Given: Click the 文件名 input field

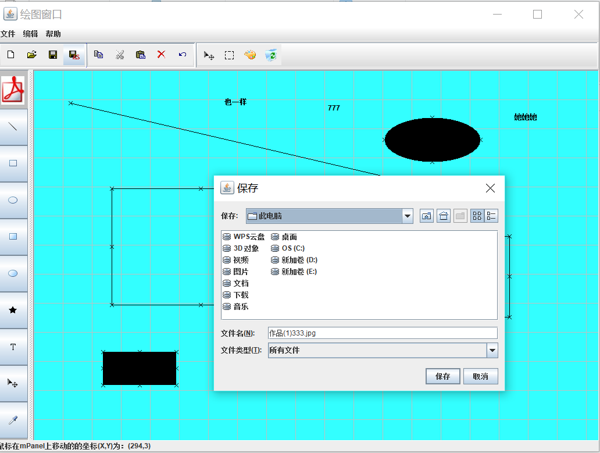Looking at the screenshot, I should 383,333.
